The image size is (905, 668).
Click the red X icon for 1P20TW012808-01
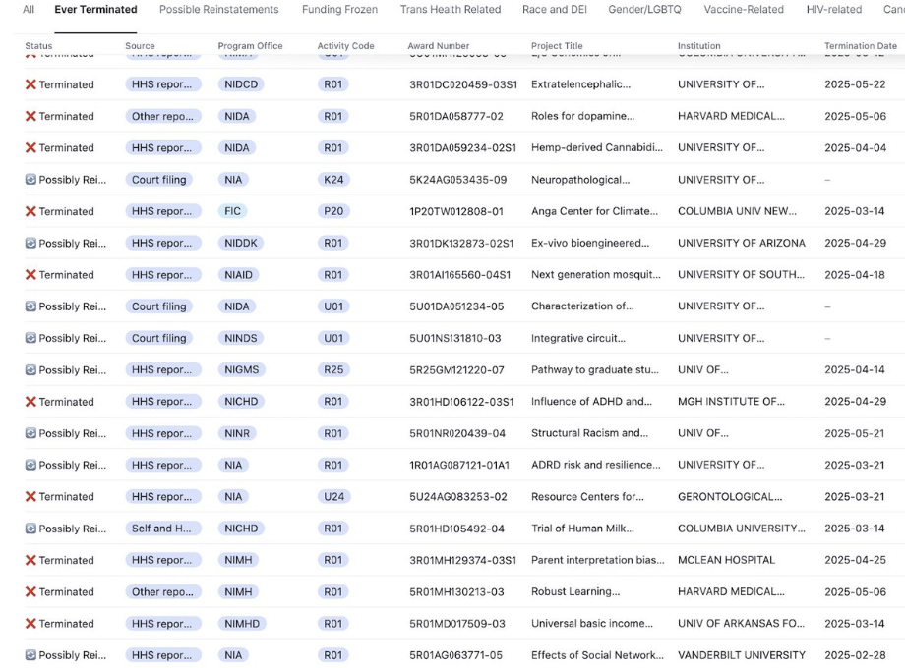30,211
